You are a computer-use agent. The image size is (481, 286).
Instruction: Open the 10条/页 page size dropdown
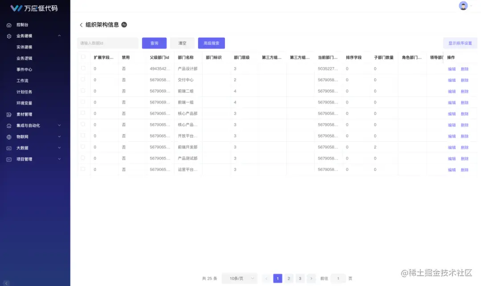pyautogui.click(x=239, y=278)
